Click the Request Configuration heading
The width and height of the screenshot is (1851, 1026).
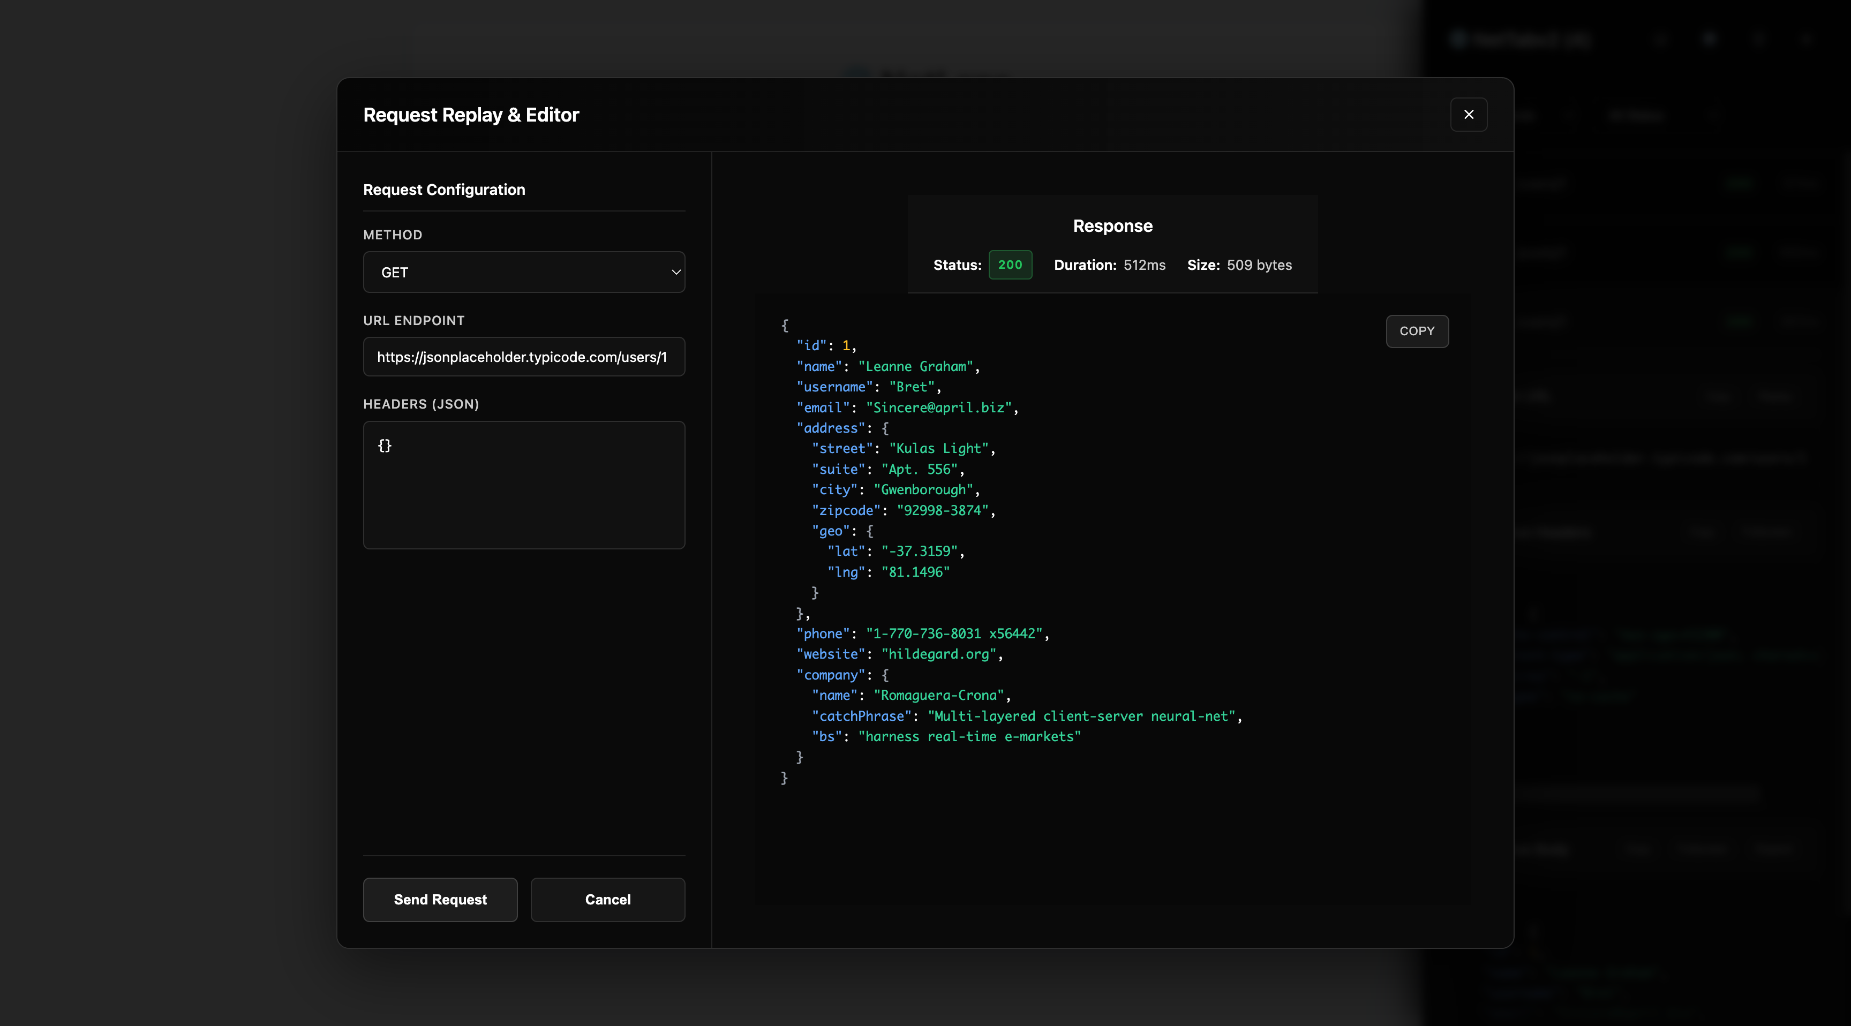[443, 190]
